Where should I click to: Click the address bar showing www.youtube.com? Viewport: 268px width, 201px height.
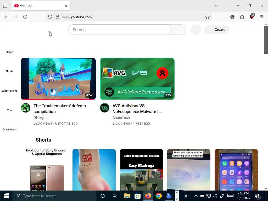129,17
